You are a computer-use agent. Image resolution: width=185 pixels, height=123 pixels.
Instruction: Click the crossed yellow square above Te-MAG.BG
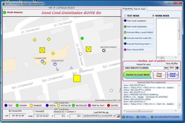pos(42,50)
